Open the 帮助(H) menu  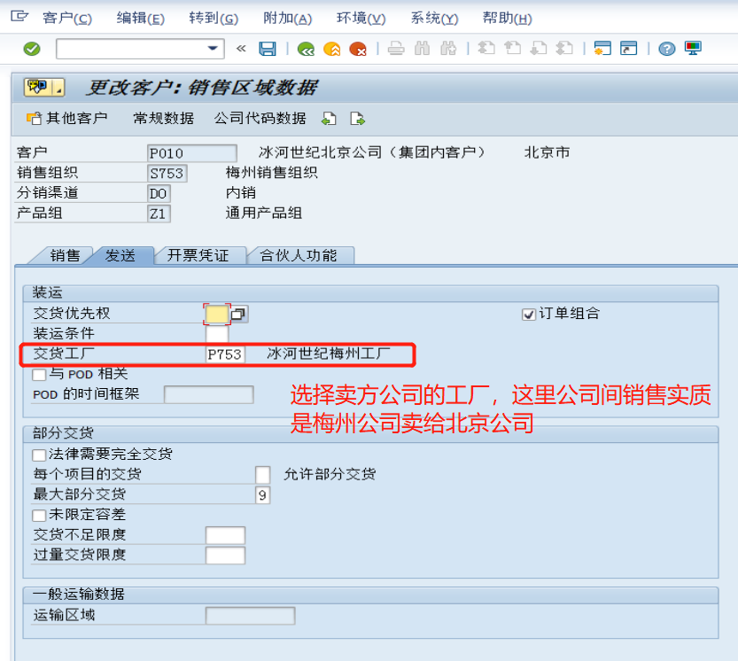tap(508, 19)
